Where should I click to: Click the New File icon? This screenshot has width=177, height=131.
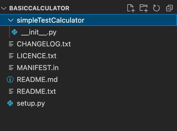(x=131, y=8)
